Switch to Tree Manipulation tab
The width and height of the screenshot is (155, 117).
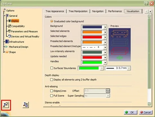point(78,11)
